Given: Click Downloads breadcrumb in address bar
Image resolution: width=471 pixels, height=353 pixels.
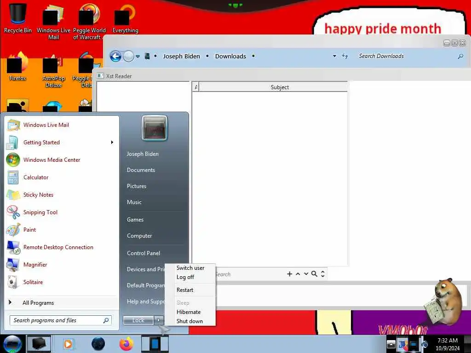Looking at the screenshot, I should [x=230, y=56].
